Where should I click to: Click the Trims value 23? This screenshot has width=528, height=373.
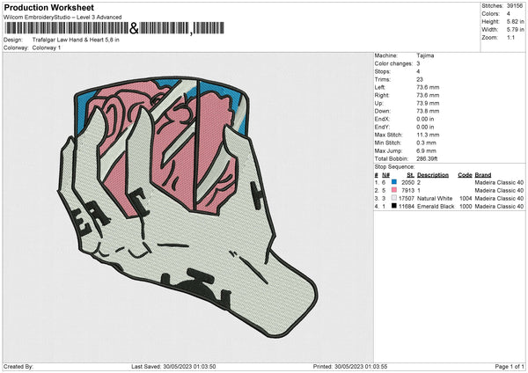(x=420, y=79)
